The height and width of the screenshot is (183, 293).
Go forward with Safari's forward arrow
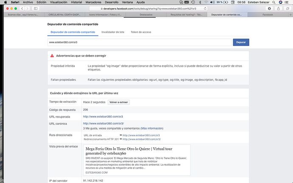(27, 8)
